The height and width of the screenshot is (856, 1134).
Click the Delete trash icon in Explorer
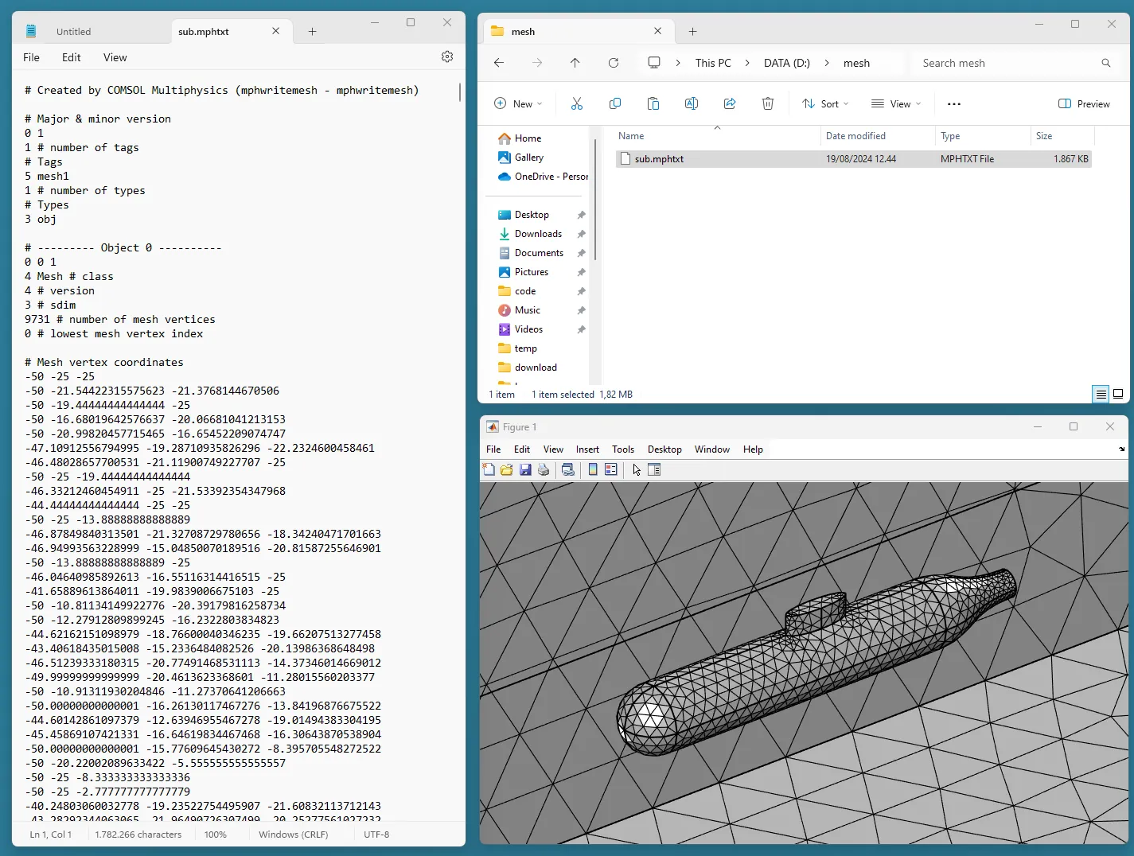click(768, 104)
